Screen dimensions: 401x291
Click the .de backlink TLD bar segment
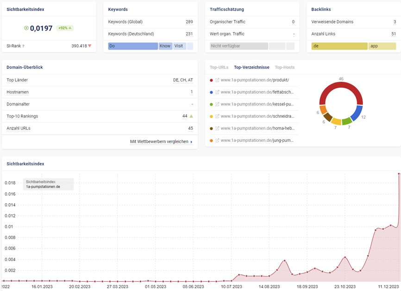(339, 46)
